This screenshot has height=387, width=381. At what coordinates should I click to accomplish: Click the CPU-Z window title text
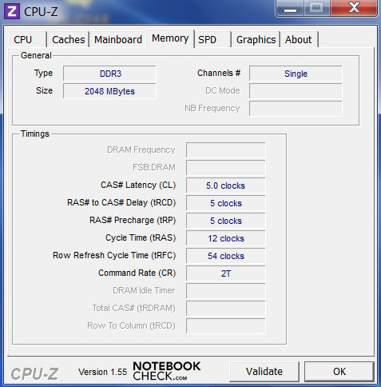pos(41,12)
